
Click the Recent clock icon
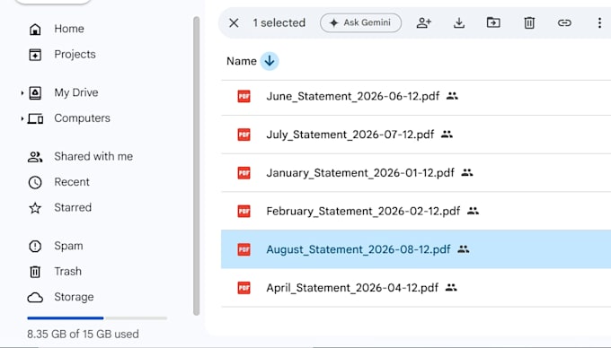(x=35, y=182)
